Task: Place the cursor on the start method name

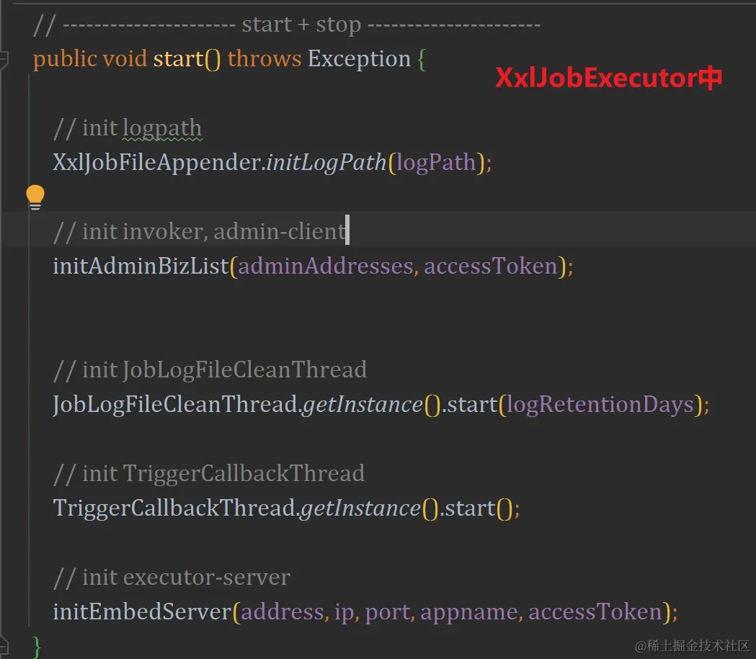Action: [x=179, y=59]
